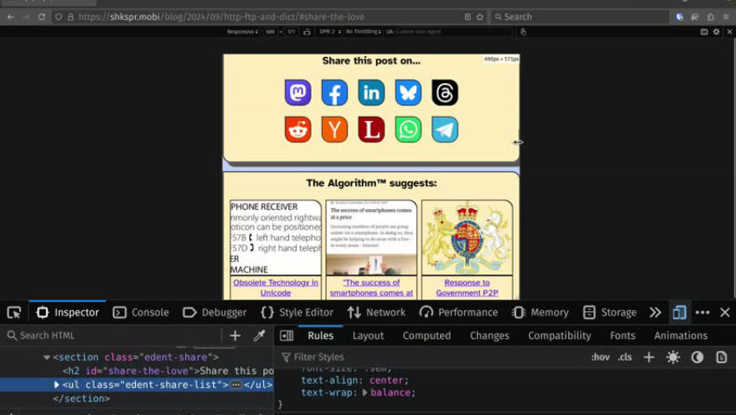Collapse the section edent-share node
736x415 pixels.
tap(47, 357)
